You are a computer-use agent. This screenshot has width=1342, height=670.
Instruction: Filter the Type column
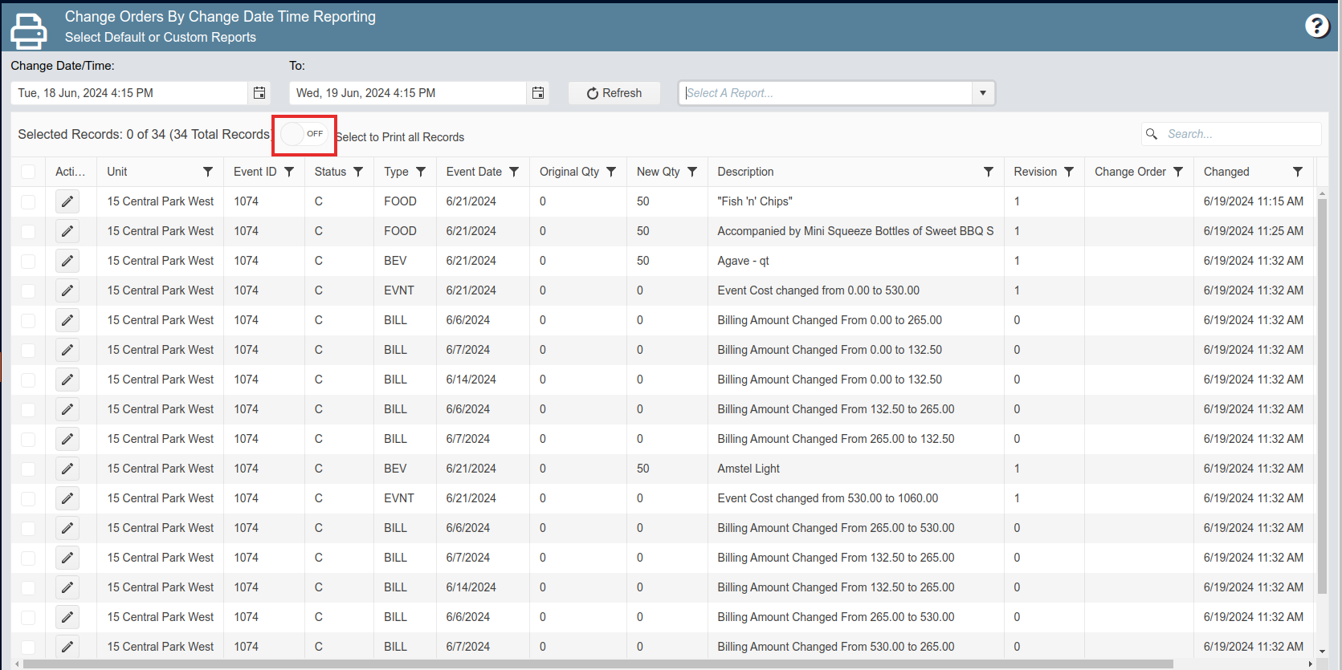coord(421,172)
